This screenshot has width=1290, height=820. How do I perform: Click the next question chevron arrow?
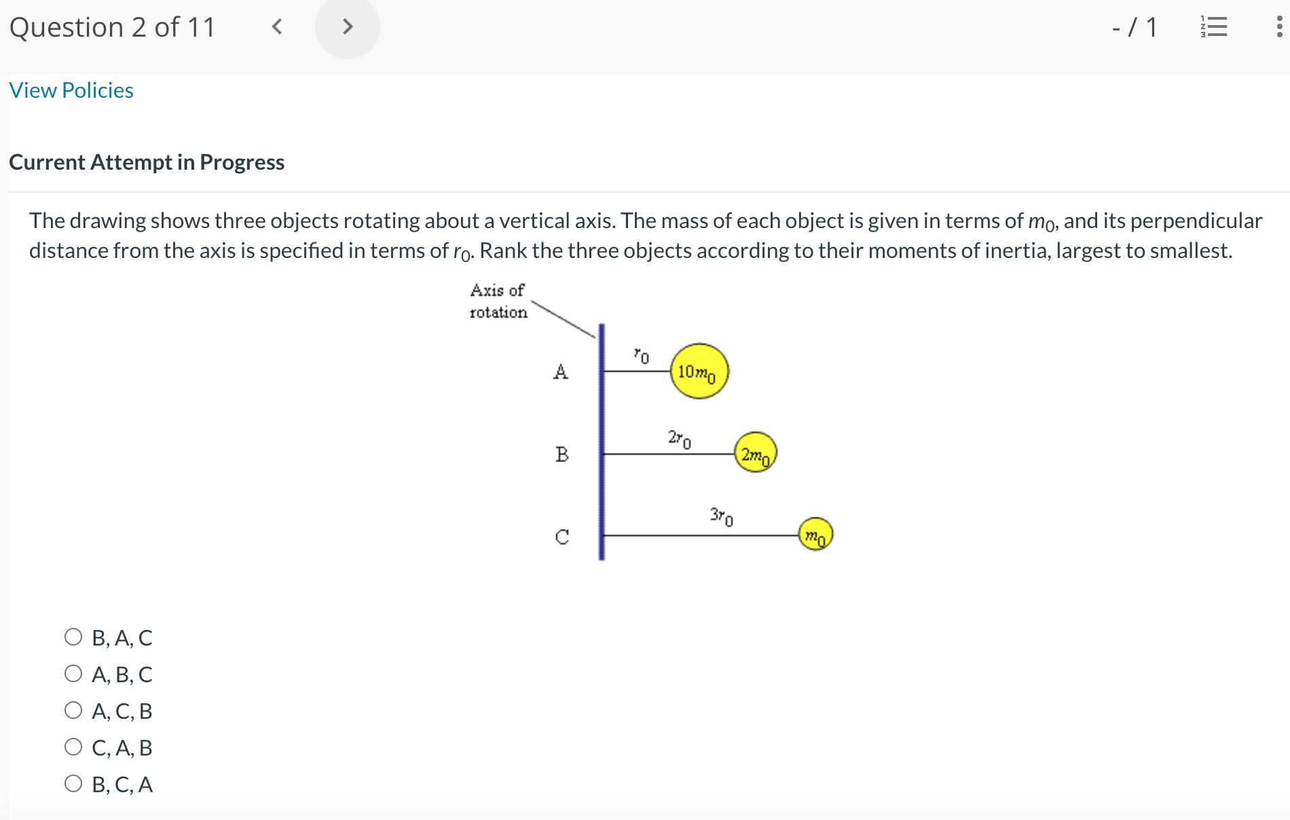click(348, 27)
